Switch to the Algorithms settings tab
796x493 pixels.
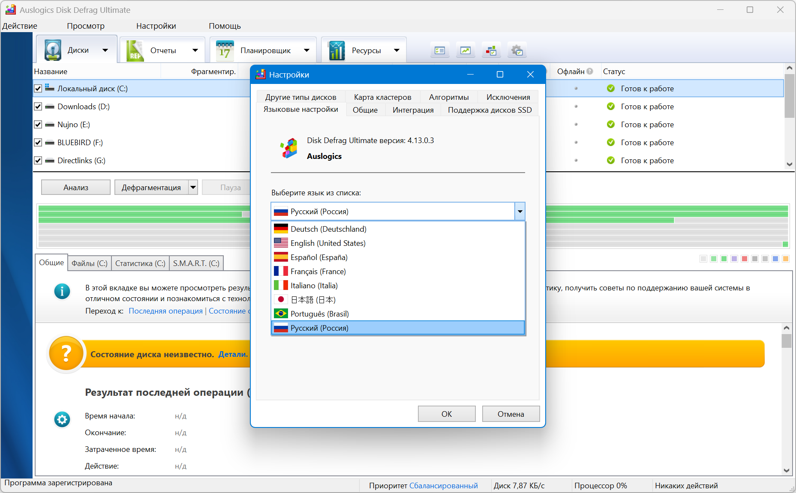click(x=448, y=97)
